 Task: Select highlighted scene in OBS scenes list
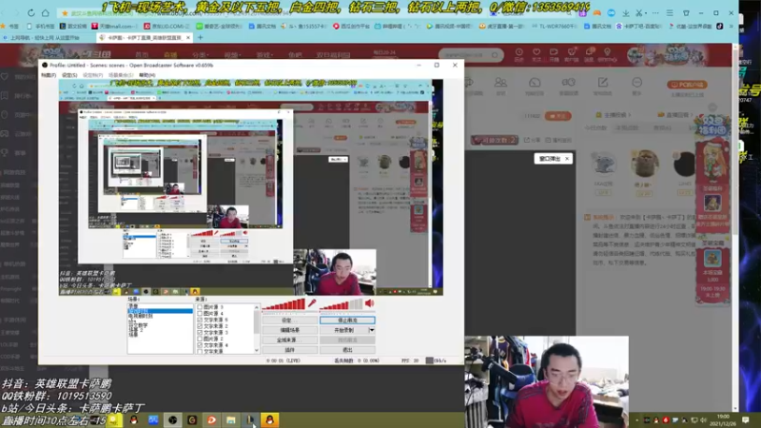click(x=160, y=311)
